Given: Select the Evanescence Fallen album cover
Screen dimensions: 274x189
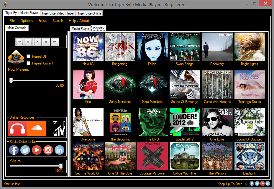Looking at the screenshot, I should [152, 47].
